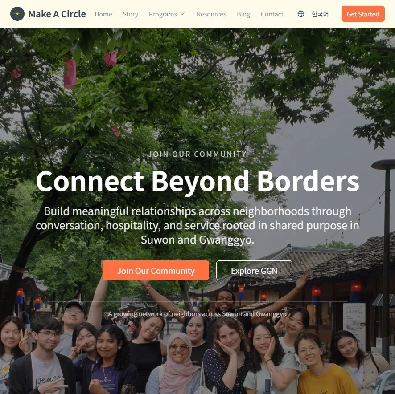Click the pink lantern hanging in tree
This screenshot has height=394, width=395.
pyautogui.click(x=70, y=73)
